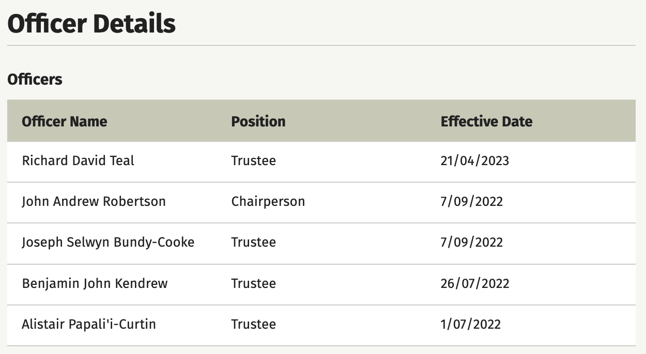This screenshot has width=646, height=354.
Task: Click the Position column header
Action: pyautogui.click(x=258, y=121)
